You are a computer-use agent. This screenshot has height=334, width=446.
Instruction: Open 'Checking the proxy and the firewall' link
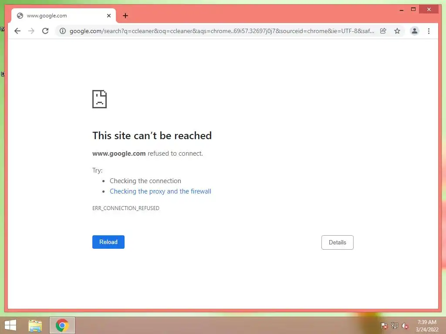coord(160,191)
